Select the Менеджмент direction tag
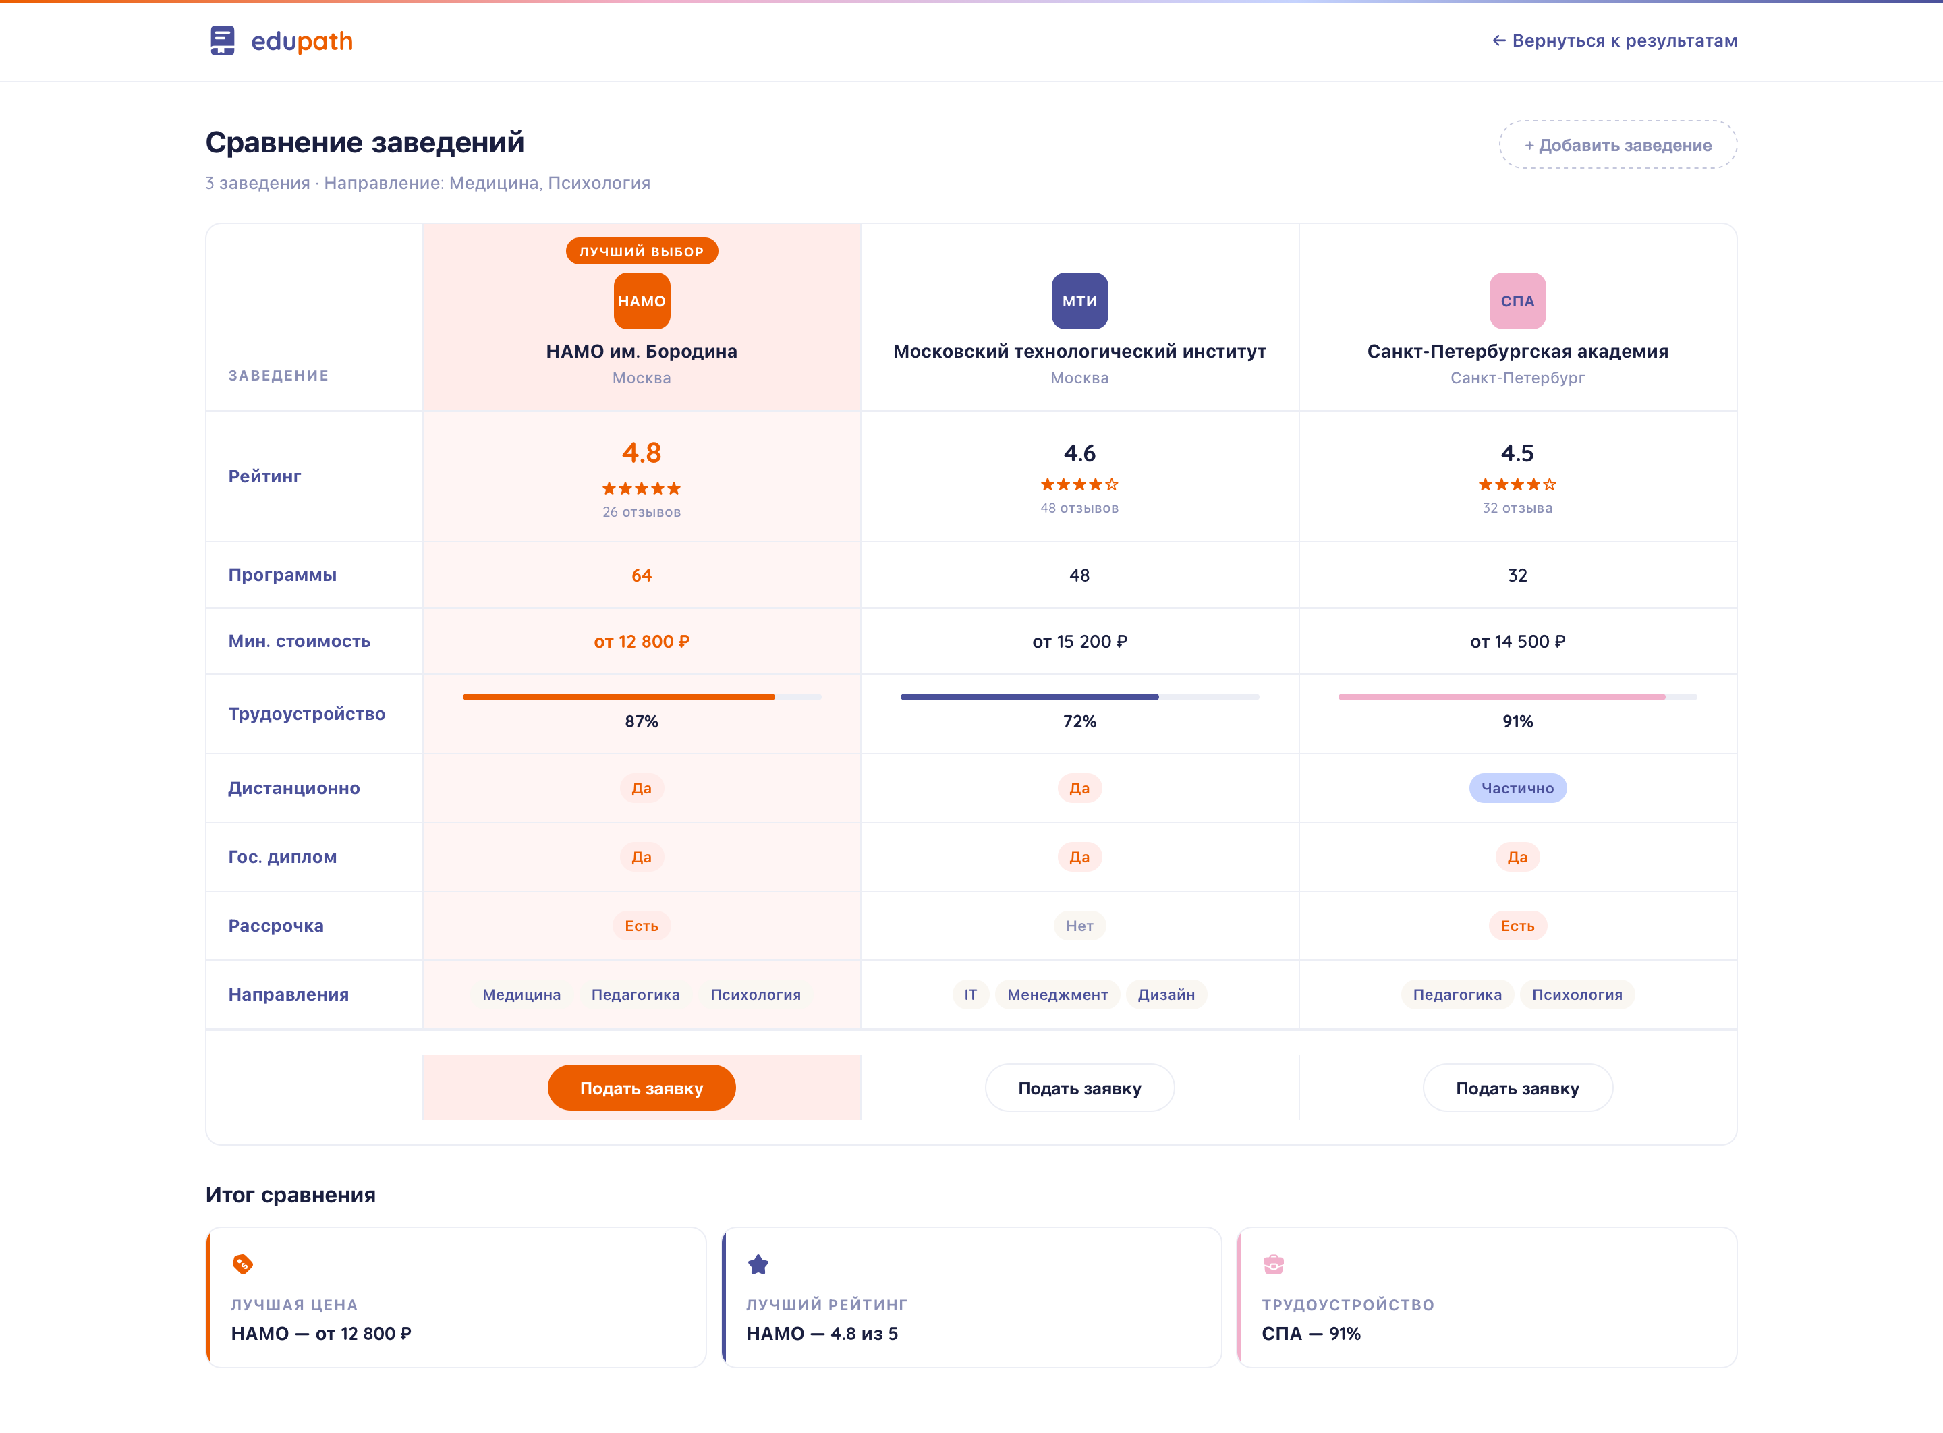 [x=1057, y=995]
